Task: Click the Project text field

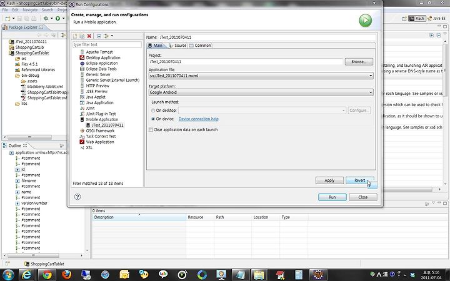Action: (246, 62)
